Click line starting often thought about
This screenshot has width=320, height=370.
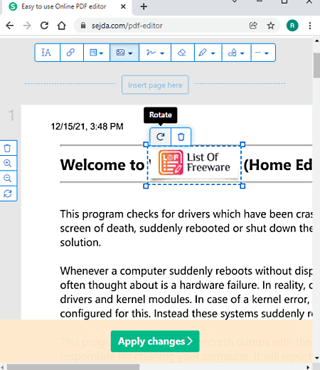pyautogui.click(x=186, y=285)
